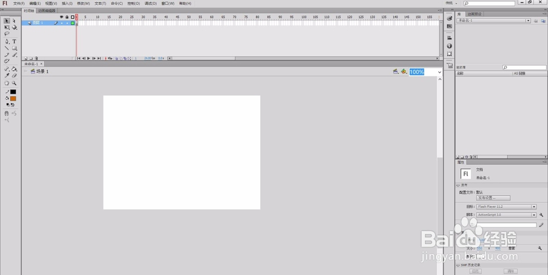Select the Free Transform tool
Screen dimensions: 548x275
(7, 27)
